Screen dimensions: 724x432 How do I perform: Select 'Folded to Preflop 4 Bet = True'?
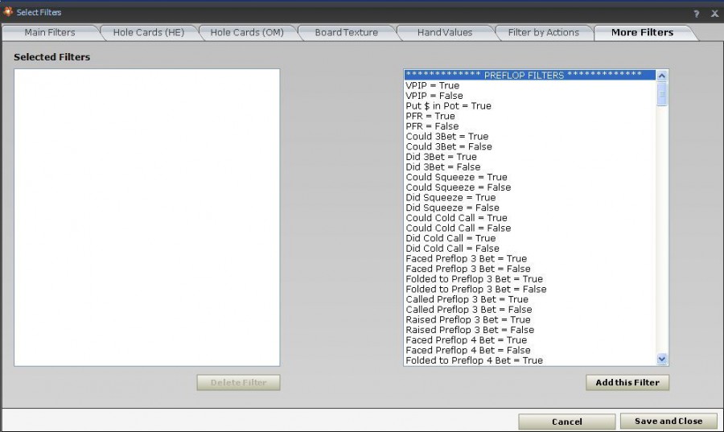click(474, 360)
